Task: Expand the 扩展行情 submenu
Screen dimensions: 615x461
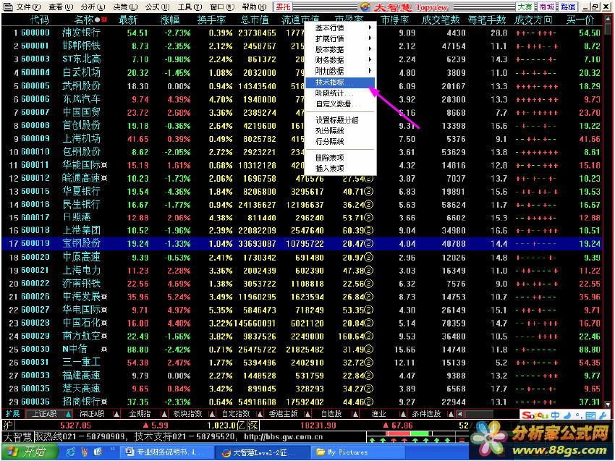Action: [x=341, y=38]
